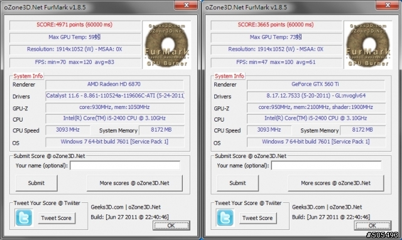Click 8172 MB System Memory in the GTX 560 Ti window
Screen dimensions: 402x240
pos(362,130)
